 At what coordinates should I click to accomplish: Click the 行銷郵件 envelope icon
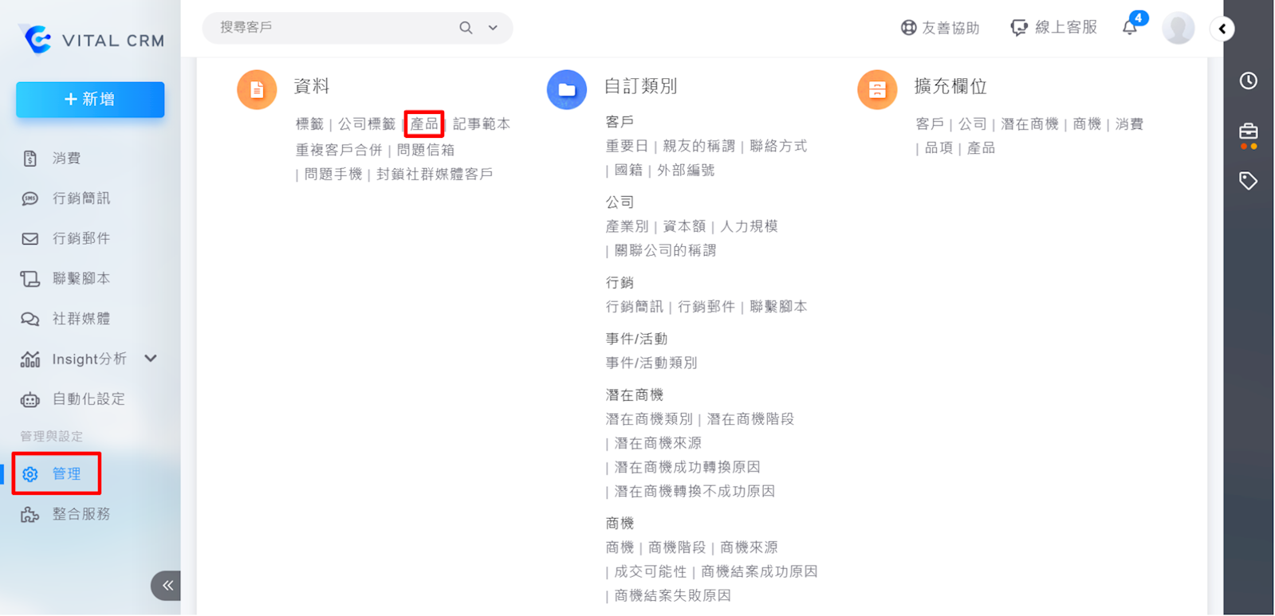(30, 238)
